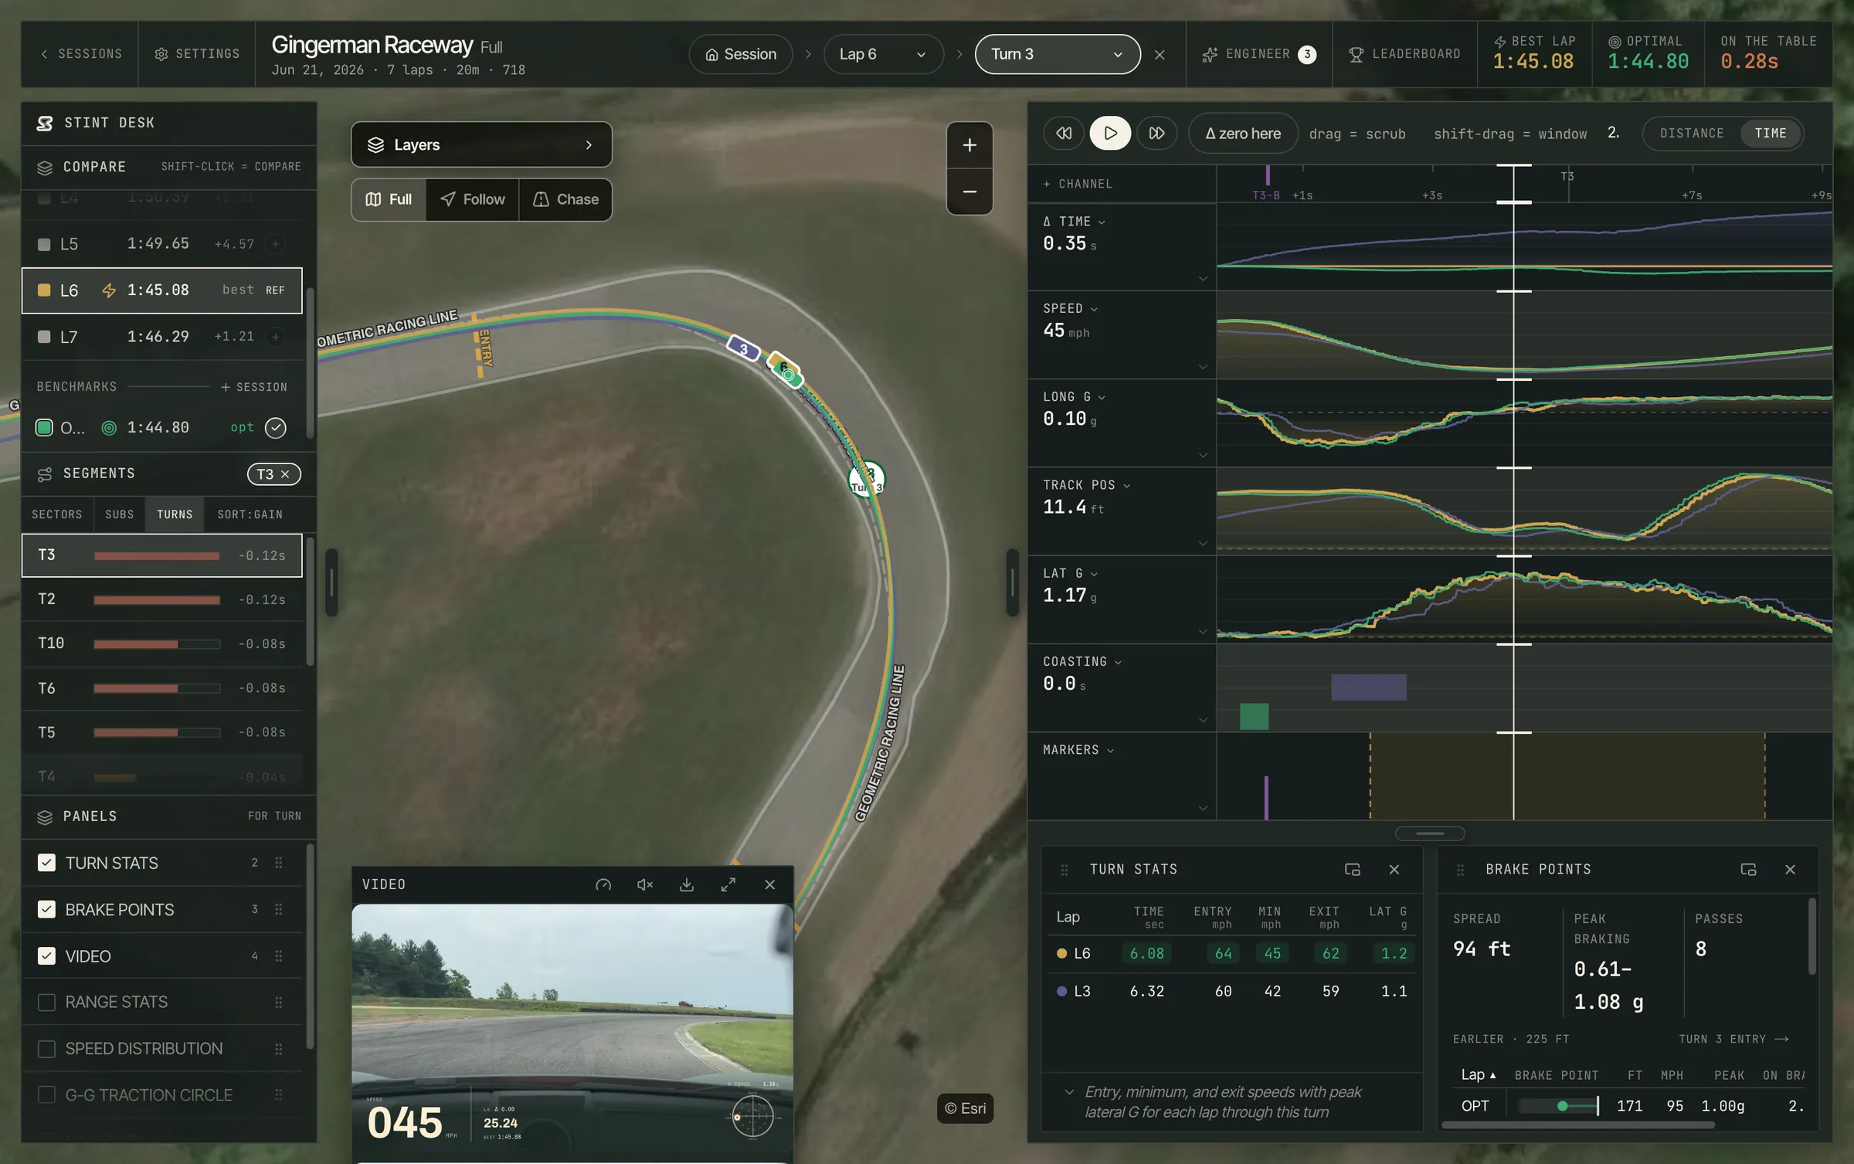Close the Video panel

point(769,884)
